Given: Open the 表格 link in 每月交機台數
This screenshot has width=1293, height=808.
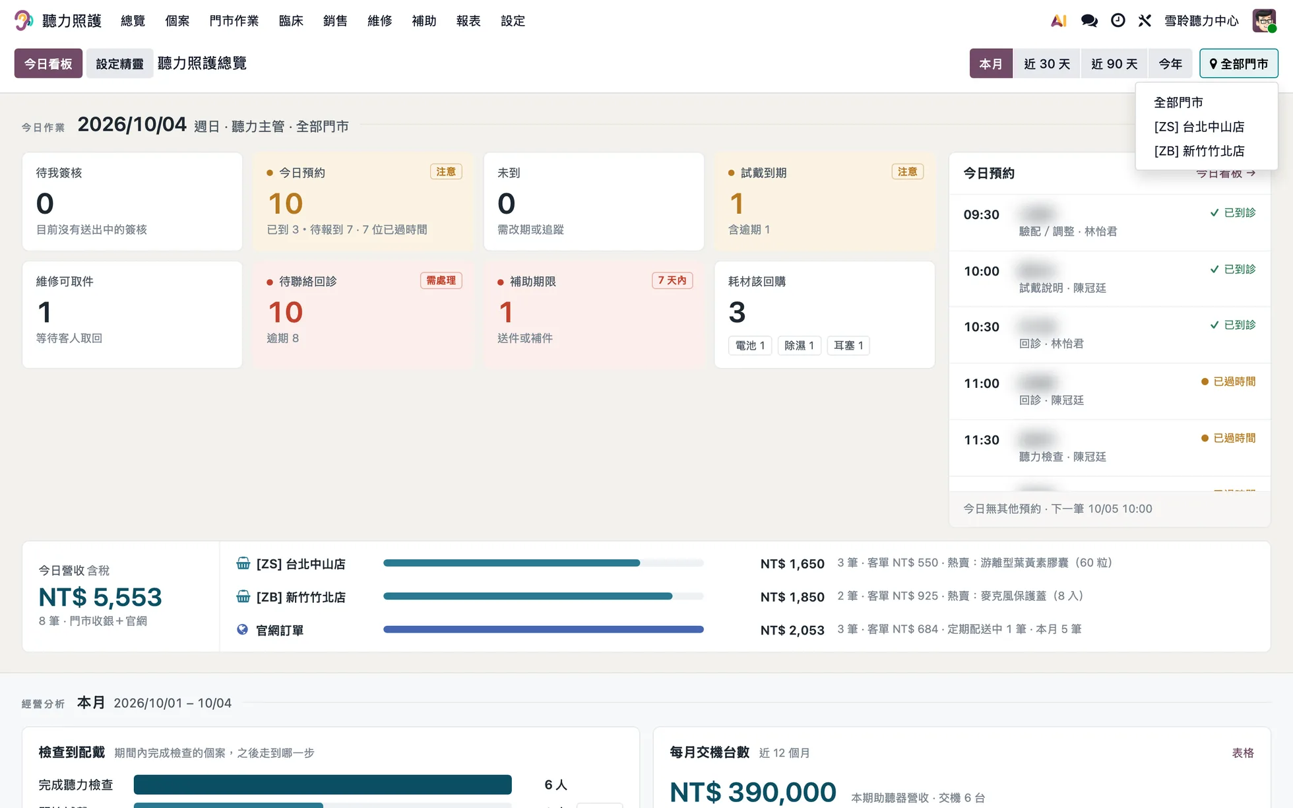Looking at the screenshot, I should click(1243, 753).
